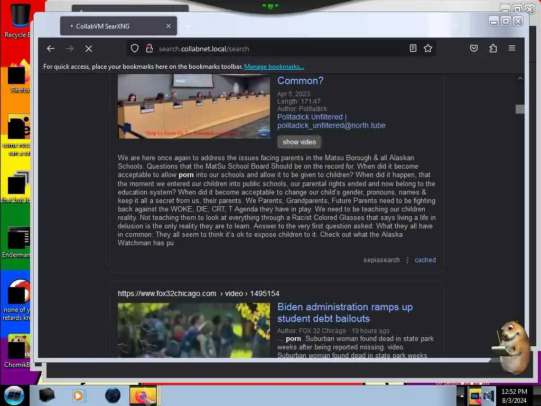Open the 'some russ' desktop icon

click(16, 135)
